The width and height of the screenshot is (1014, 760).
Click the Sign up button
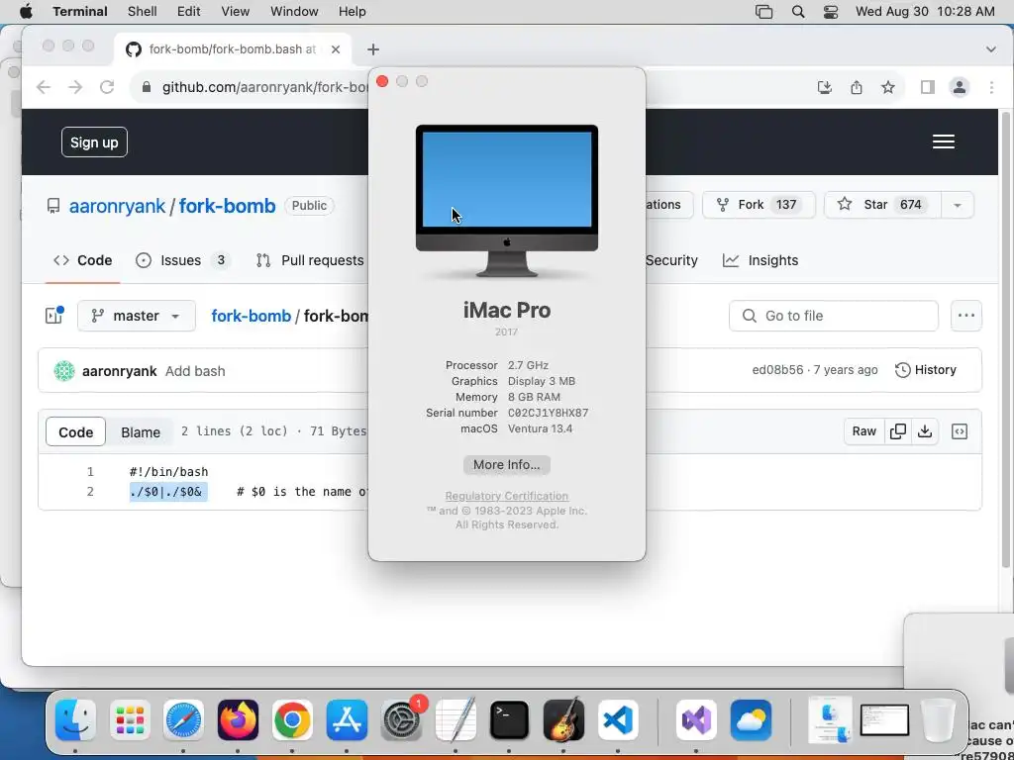[94, 142]
